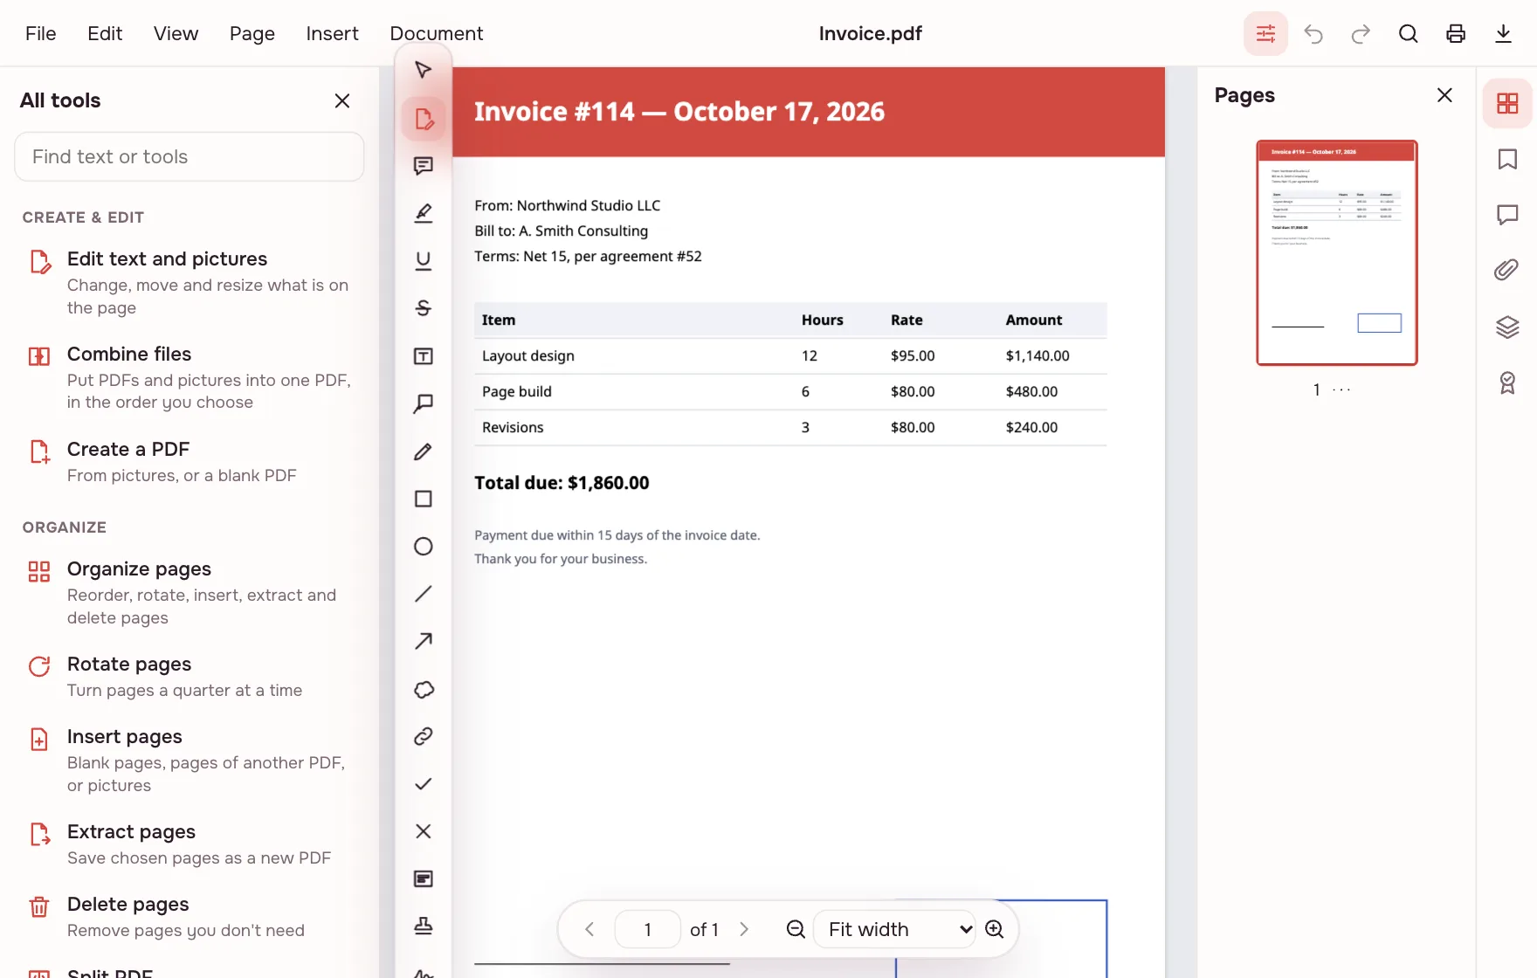1537x978 pixels.
Task: Activate the edit text tool in toolbar
Action: [x=424, y=119]
